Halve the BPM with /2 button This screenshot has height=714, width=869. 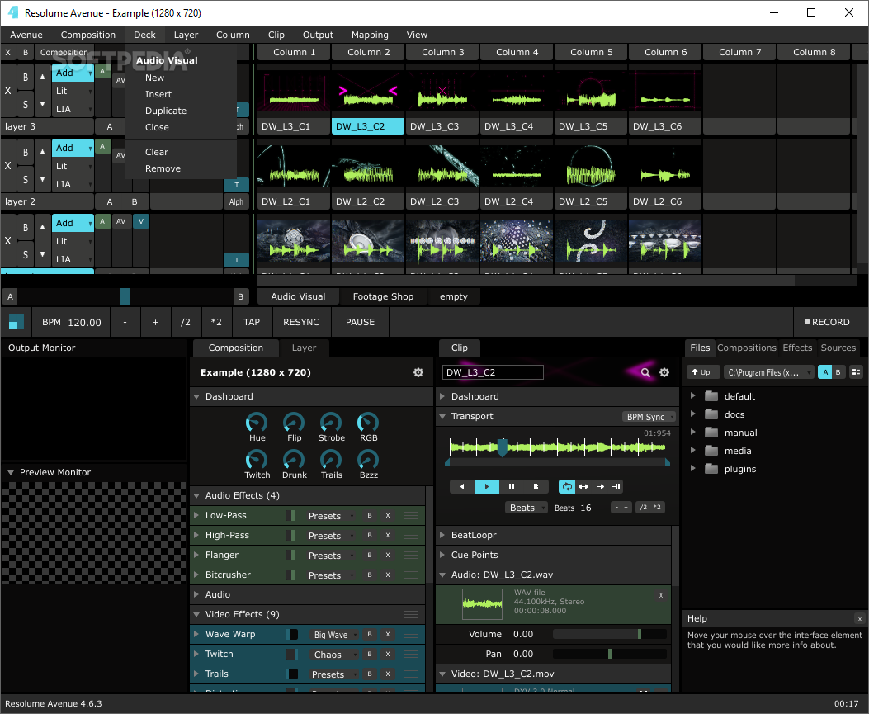click(185, 322)
